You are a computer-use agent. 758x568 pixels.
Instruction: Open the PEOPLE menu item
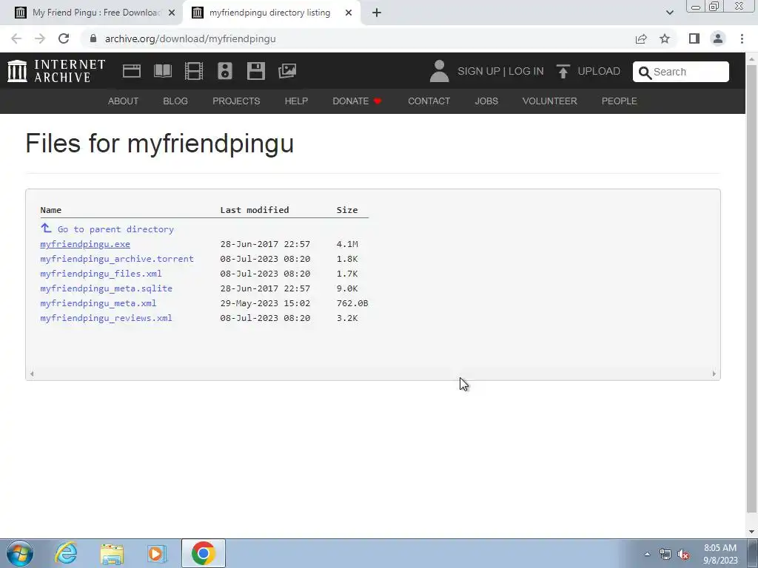[620, 101]
